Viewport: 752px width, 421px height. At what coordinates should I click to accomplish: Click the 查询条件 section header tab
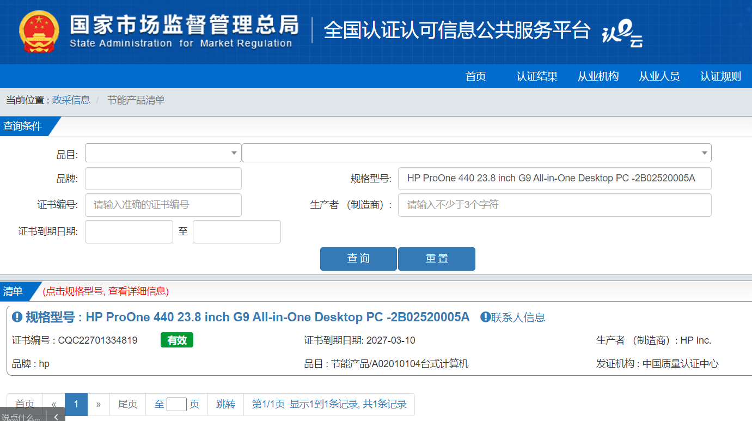point(26,126)
